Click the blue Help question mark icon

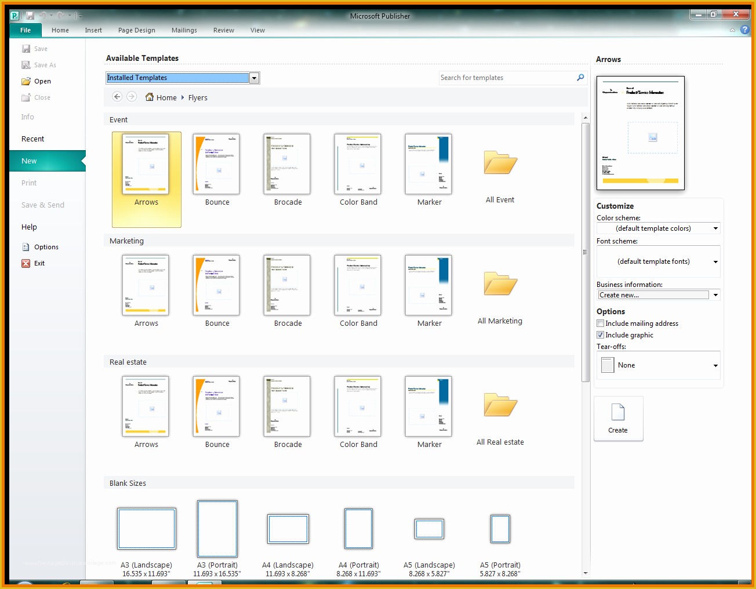tap(745, 30)
